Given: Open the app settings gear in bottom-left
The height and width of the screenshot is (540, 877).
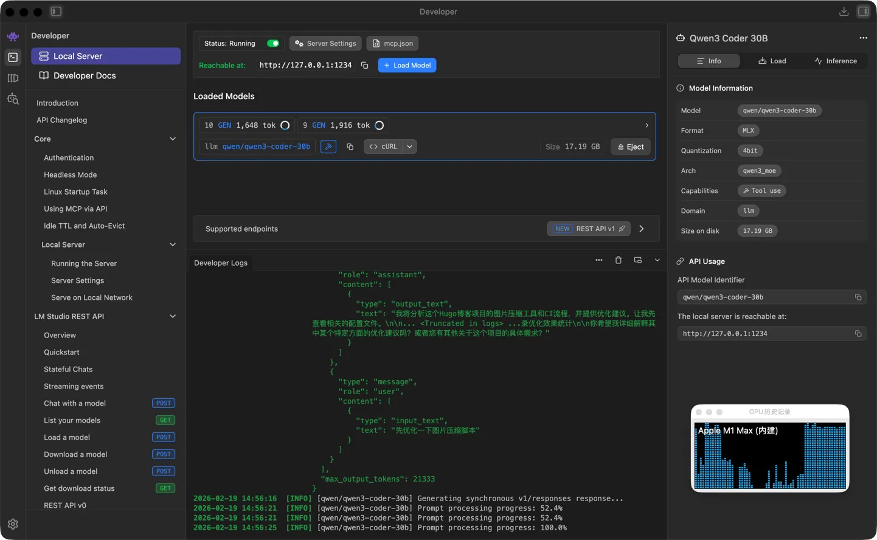Looking at the screenshot, I should pyautogui.click(x=13, y=524).
